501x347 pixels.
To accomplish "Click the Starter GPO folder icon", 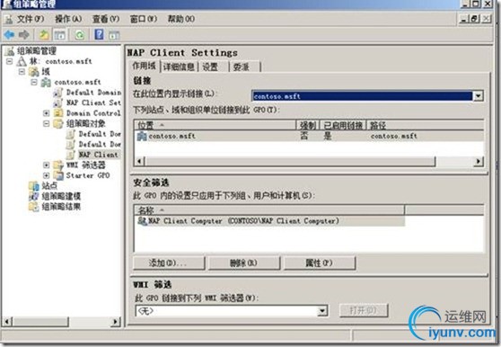I will (x=58, y=175).
